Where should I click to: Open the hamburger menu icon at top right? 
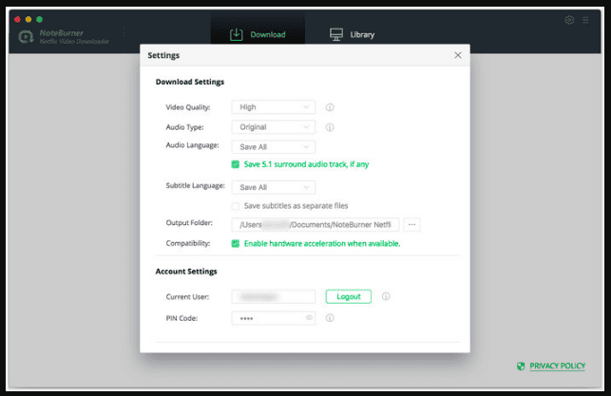click(585, 20)
